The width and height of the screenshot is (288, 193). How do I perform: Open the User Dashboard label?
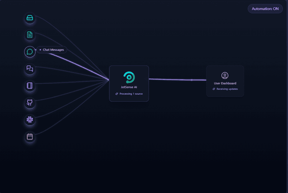225,83
